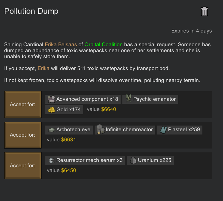The height and width of the screenshot is (201, 223).
Task: Click the Infinite chemreactor icon
Action: (101, 129)
